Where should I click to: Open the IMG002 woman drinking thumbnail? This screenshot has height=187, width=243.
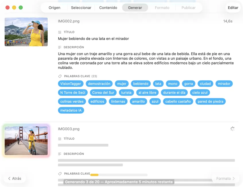26,32
